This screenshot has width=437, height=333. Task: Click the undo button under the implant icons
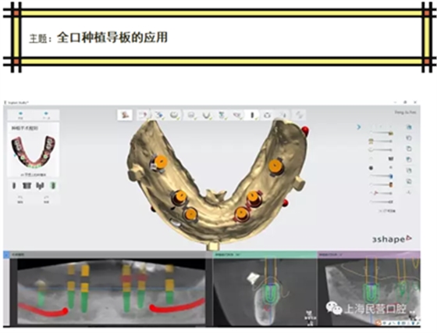(20, 199)
